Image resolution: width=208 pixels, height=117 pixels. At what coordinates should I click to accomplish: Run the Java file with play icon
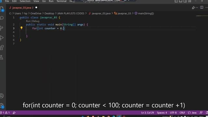click(193, 7)
